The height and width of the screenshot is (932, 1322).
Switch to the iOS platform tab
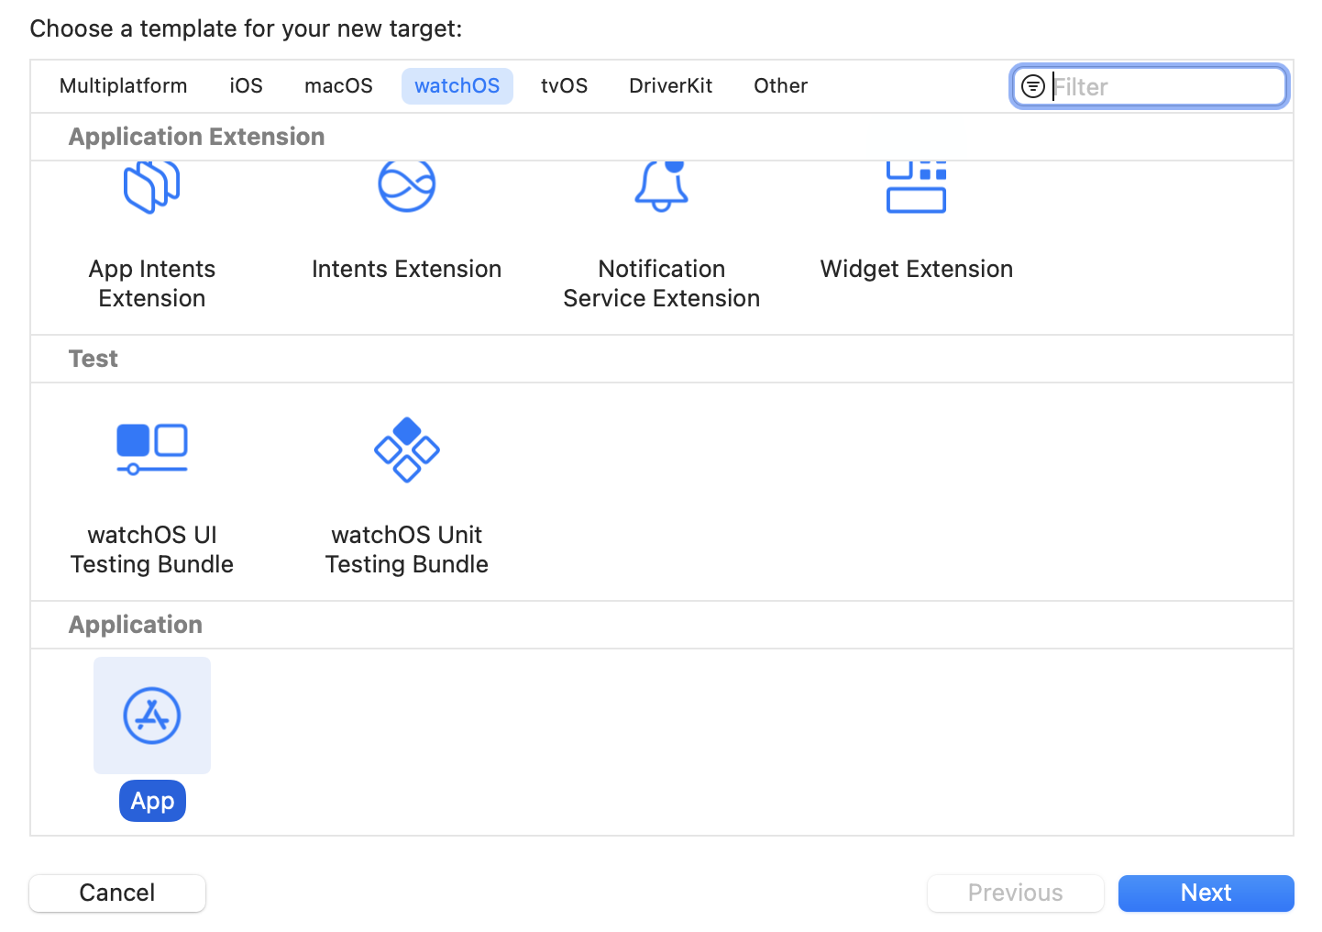tap(246, 86)
